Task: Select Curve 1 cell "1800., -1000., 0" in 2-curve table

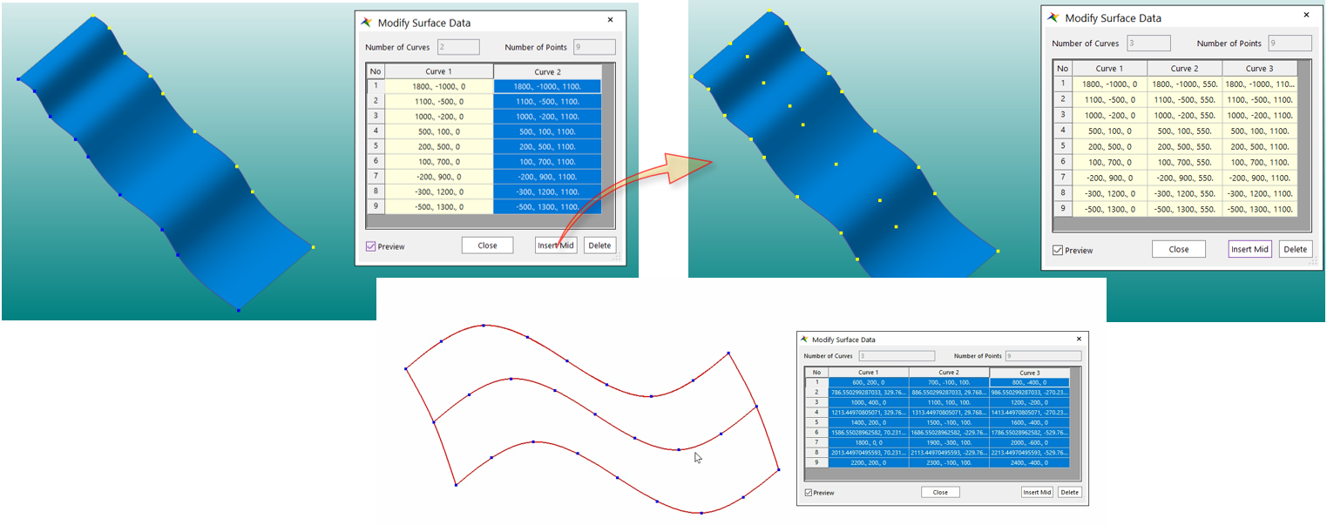Action: click(x=438, y=86)
